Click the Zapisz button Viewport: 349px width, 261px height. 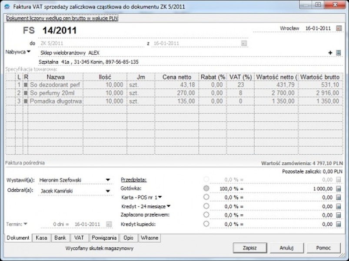click(250, 248)
